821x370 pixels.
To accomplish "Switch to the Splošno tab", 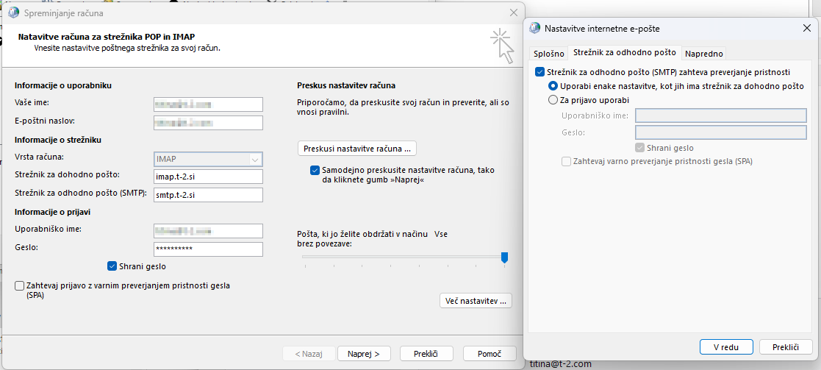I will click(x=548, y=54).
